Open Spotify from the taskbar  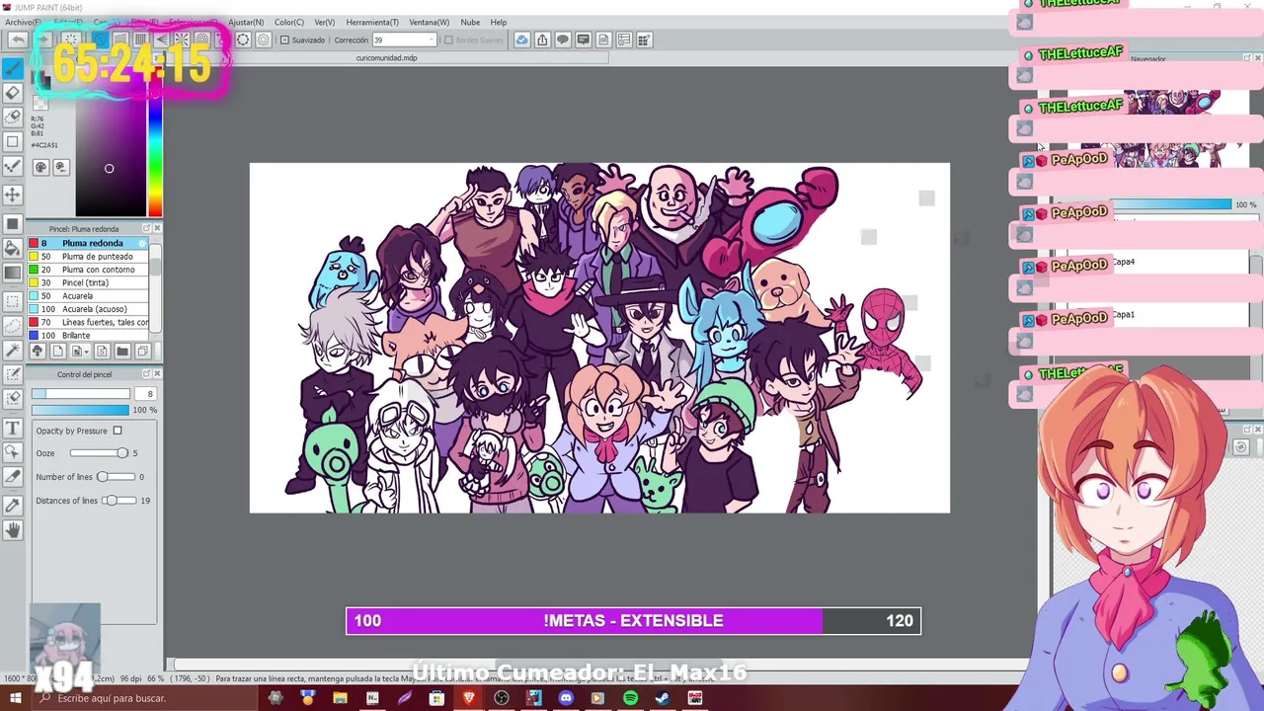point(630,698)
